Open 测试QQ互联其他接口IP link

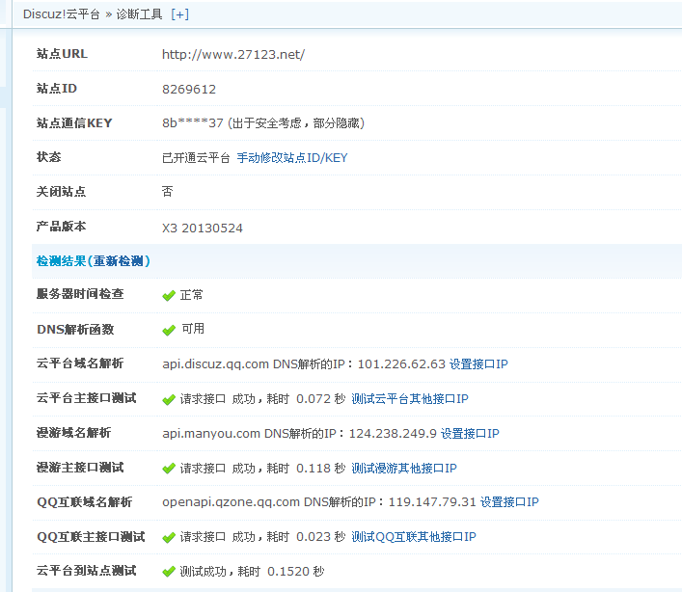(x=414, y=537)
